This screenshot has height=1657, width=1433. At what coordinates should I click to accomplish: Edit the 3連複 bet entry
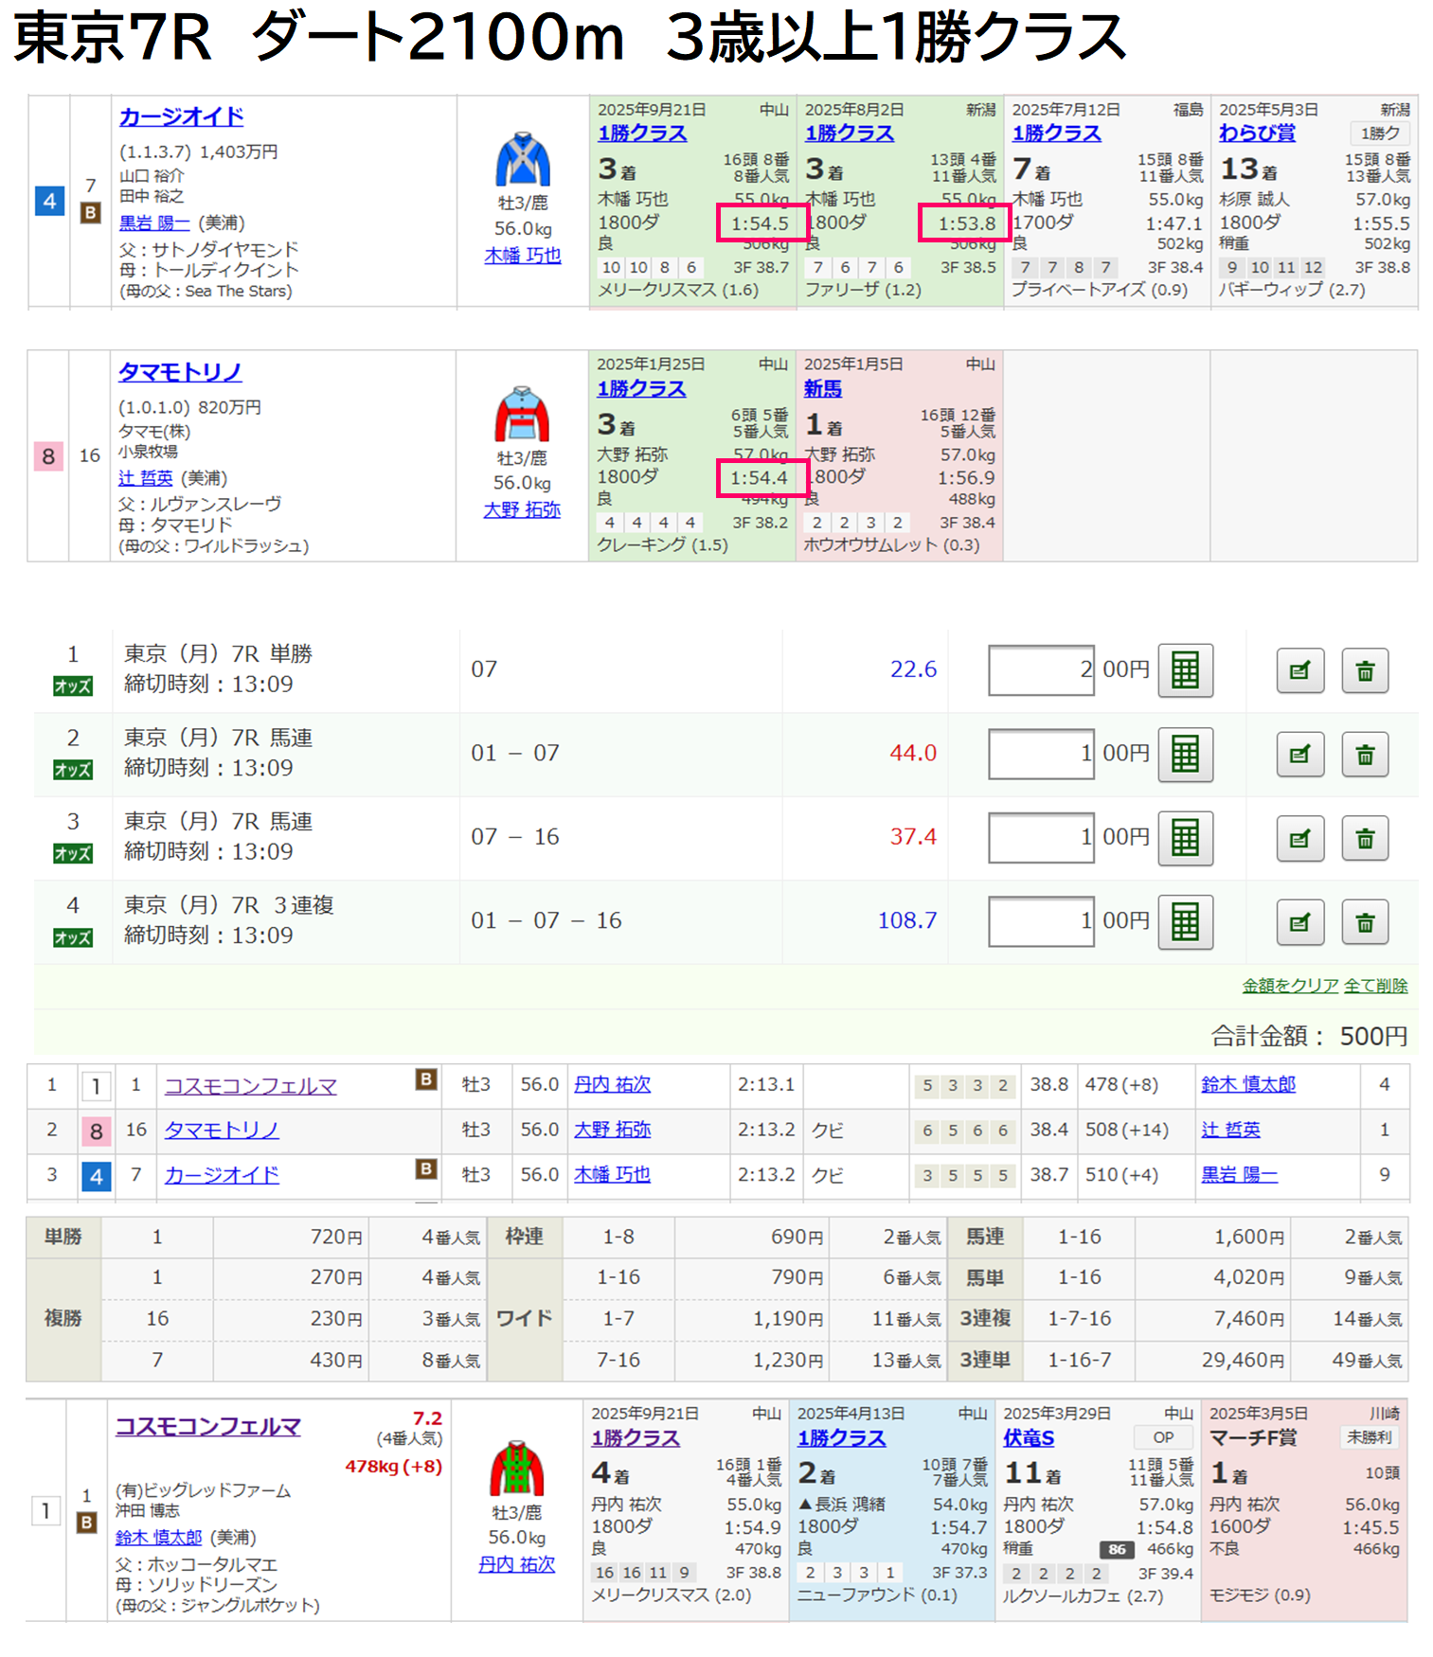point(1299,921)
